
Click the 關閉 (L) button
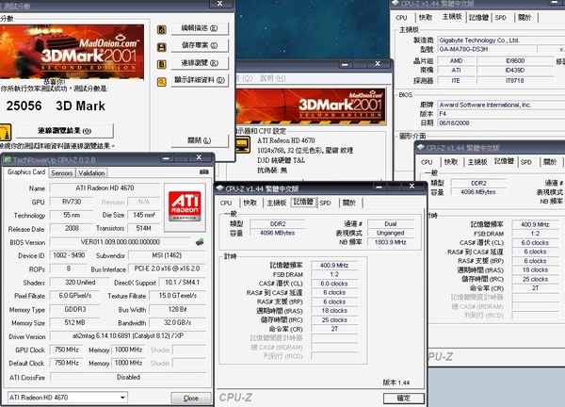[x=200, y=140]
